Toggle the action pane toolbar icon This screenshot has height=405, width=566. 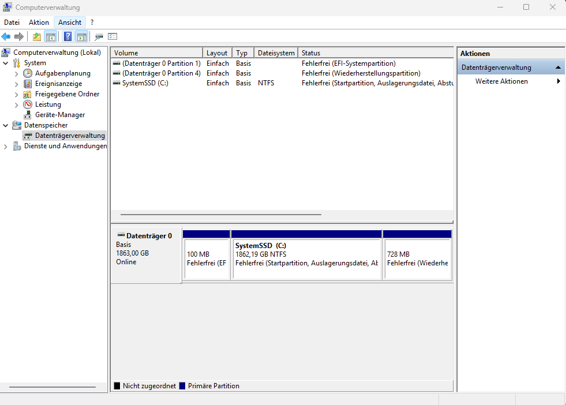point(82,36)
